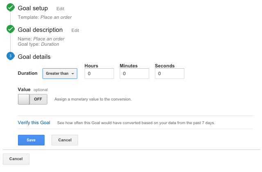The image size is (262, 172).
Task: Click the green checkmark beside Goal description
Action: [x=10, y=29]
